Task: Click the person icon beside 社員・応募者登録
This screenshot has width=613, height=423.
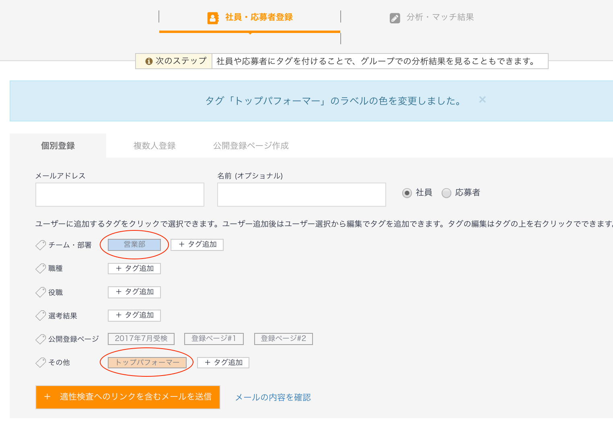Action: pos(213,18)
